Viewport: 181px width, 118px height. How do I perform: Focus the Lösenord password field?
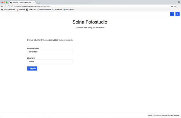50,61
